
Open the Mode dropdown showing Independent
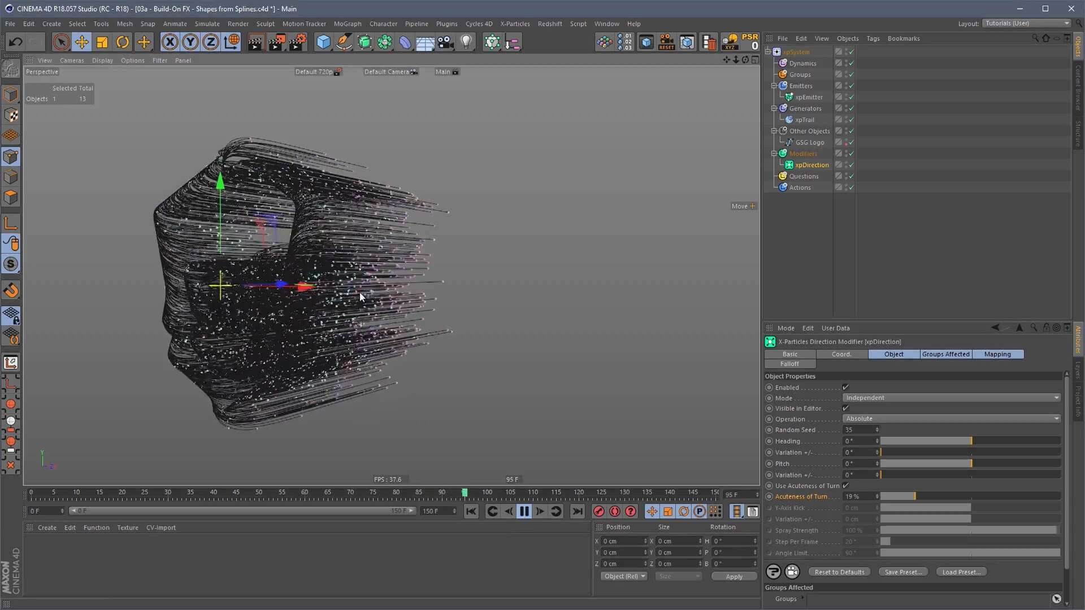tap(951, 398)
